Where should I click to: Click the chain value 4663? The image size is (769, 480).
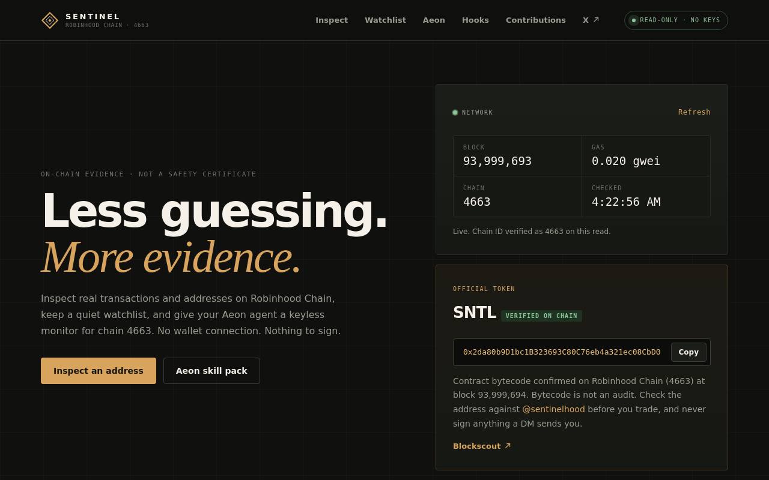click(477, 202)
